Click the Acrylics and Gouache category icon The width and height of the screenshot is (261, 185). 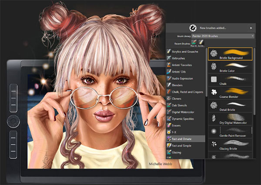point(169,51)
